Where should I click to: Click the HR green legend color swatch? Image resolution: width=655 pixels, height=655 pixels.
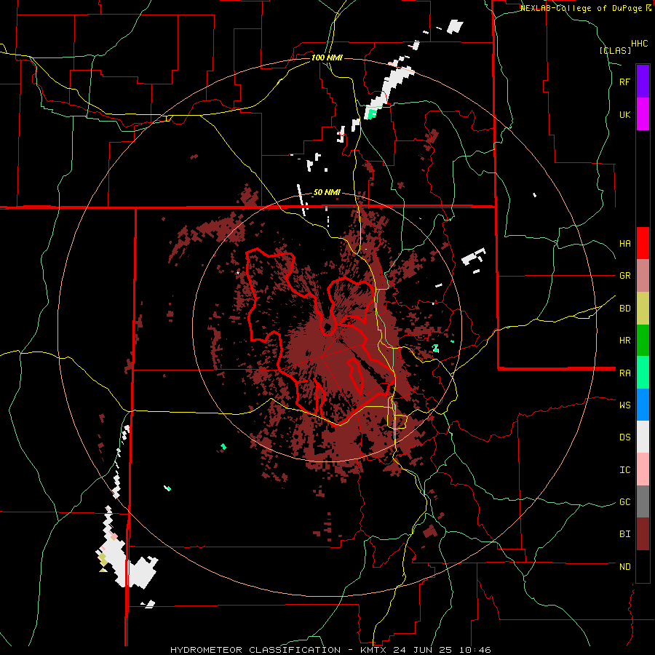(643, 341)
